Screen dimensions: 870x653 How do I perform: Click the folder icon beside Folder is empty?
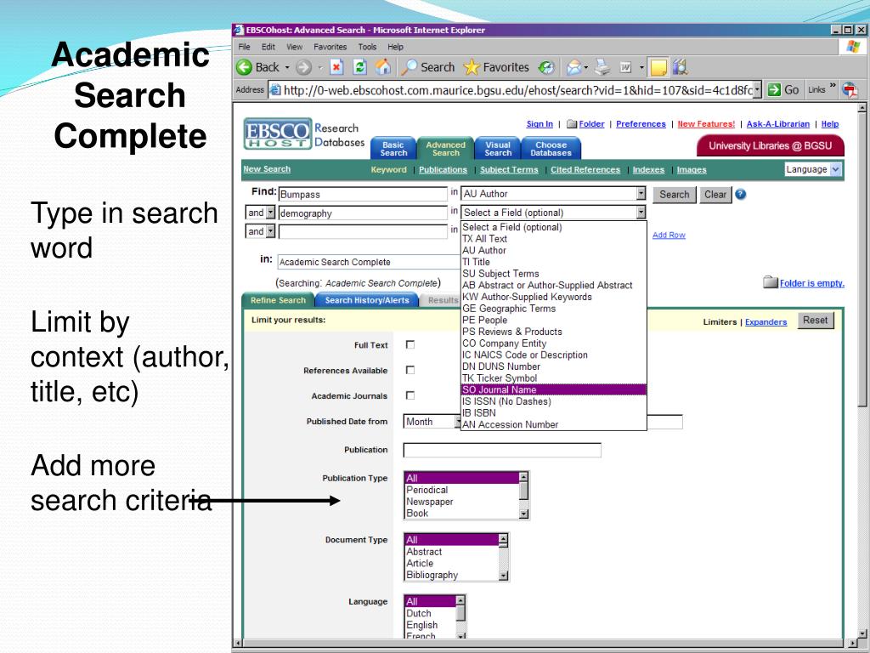pyautogui.click(x=770, y=282)
